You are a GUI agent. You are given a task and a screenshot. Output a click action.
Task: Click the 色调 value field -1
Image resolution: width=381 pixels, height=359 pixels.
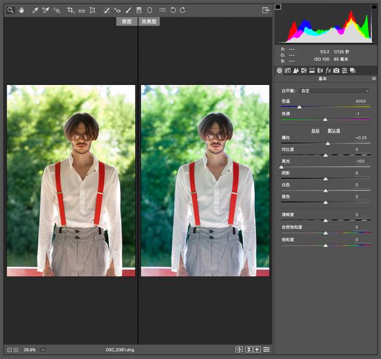click(357, 114)
